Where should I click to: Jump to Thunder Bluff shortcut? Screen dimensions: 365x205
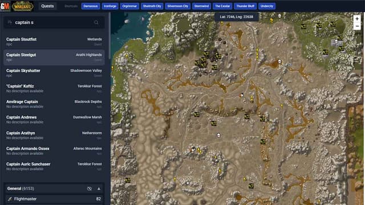point(245,6)
